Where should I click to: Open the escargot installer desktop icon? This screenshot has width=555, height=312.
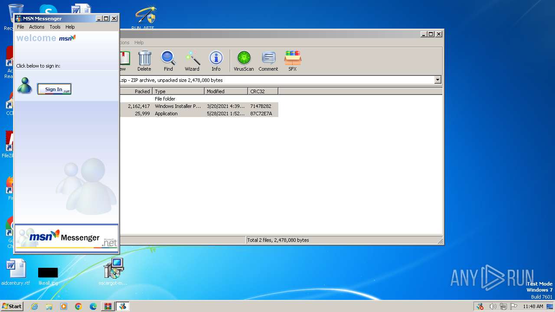point(113,272)
